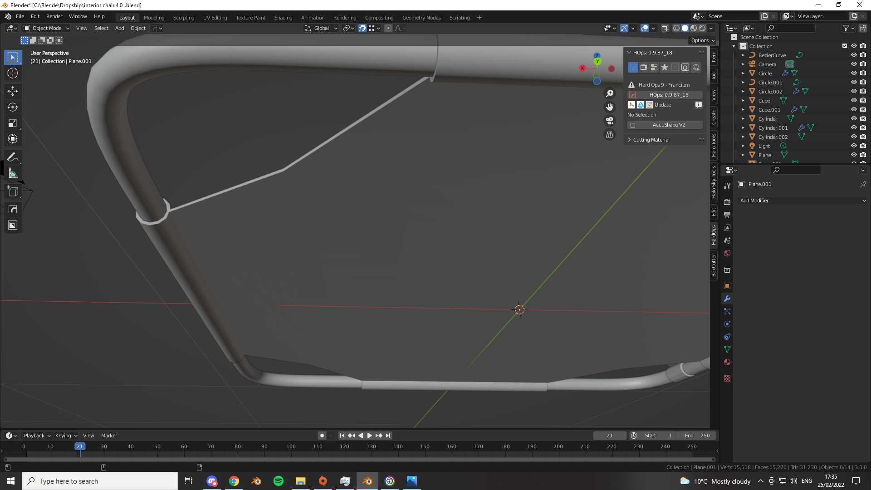This screenshot has height=490, width=871.
Task: Hide BezierCurve in viewport
Action: [x=854, y=55]
